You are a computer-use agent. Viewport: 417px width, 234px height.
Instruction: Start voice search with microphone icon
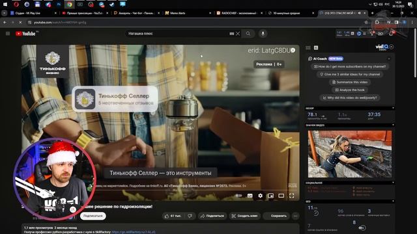[x=263, y=33]
